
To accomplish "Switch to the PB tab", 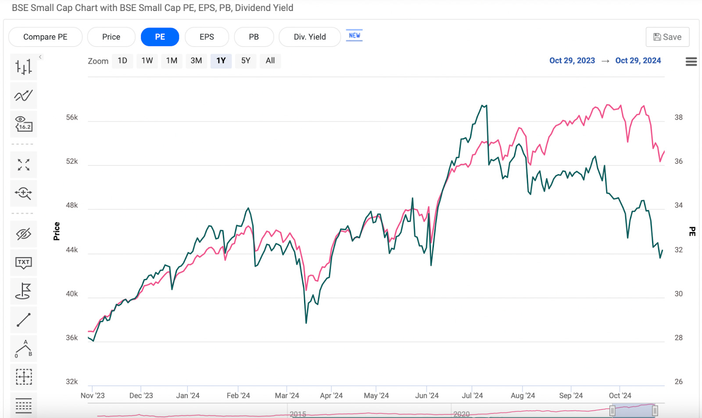I will pyautogui.click(x=254, y=37).
